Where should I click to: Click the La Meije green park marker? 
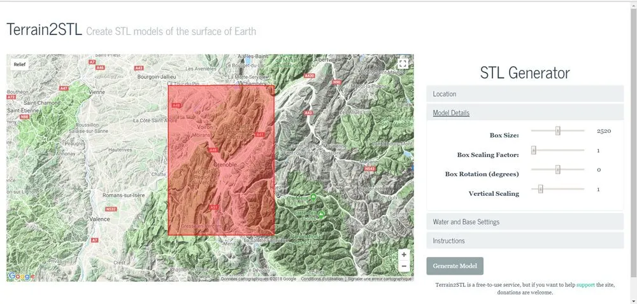[313, 197]
